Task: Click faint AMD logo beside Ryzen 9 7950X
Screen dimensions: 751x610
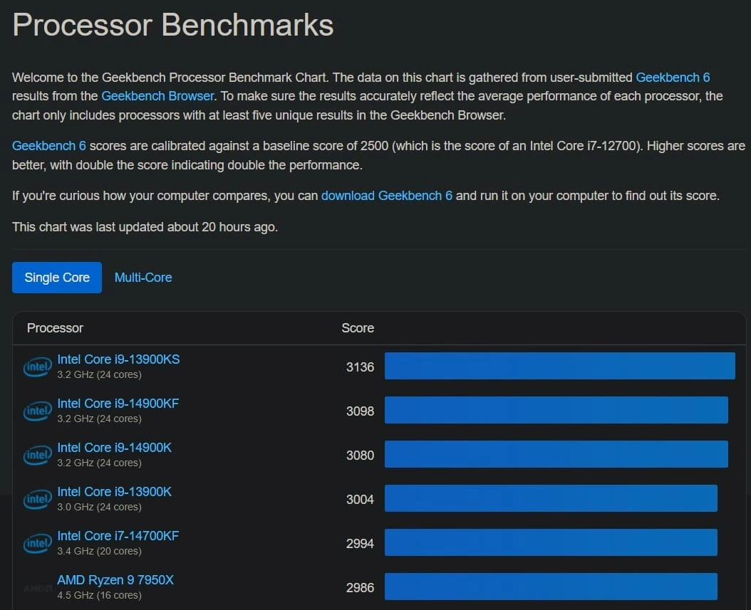Action: (37, 588)
